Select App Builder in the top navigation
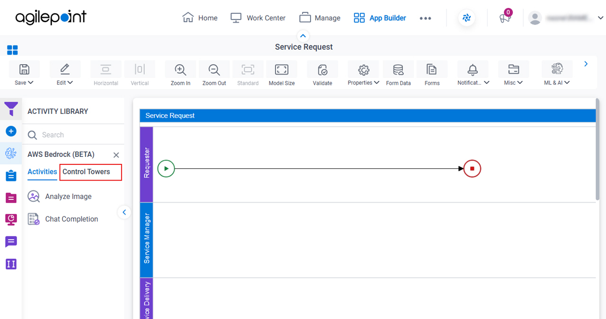Image resolution: width=606 pixels, height=319 pixels. [x=380, y=18]
